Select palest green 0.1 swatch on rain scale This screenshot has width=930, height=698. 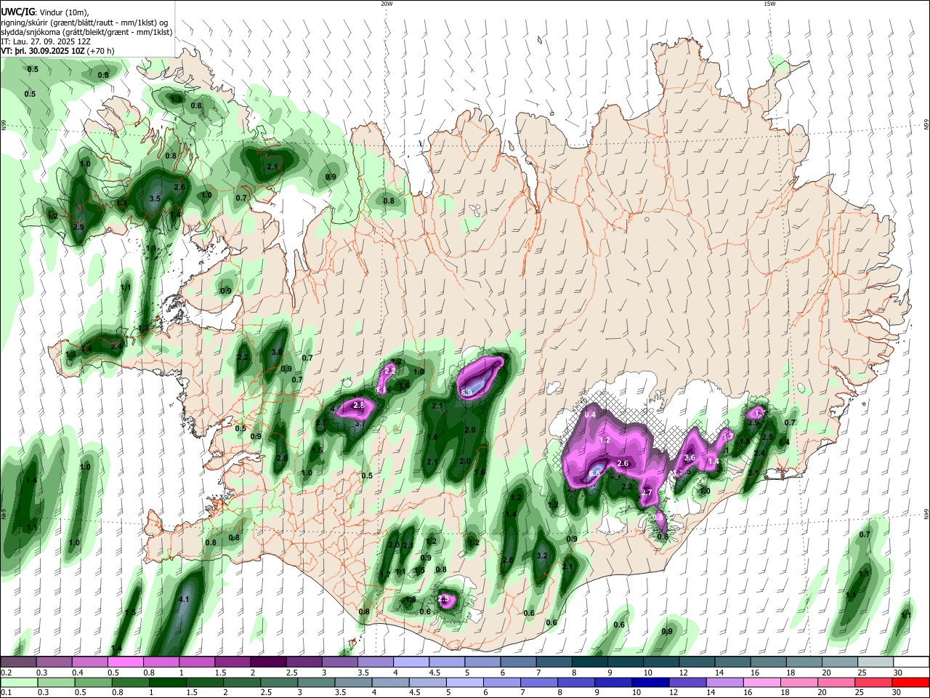click(x=18, y=683)
